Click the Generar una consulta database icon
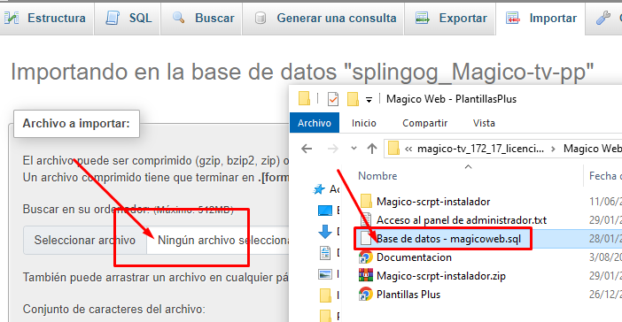This screenshot has width=622, height=322. (260, 19)
